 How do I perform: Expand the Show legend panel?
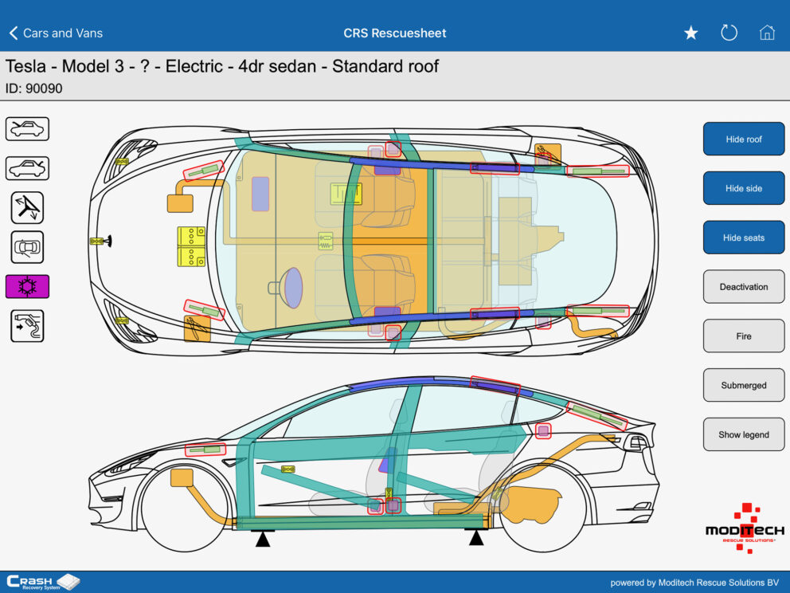coord(743,434)
